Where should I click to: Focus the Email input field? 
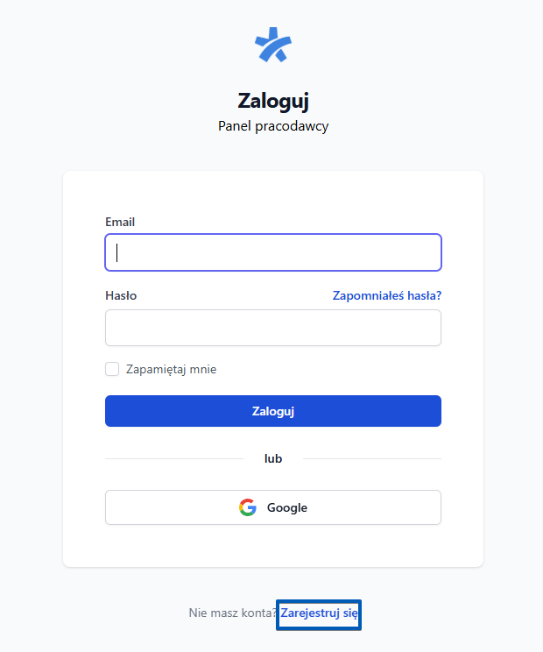point(273,252)
